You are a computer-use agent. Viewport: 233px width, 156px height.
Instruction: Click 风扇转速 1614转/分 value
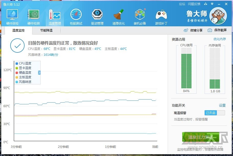51,55
